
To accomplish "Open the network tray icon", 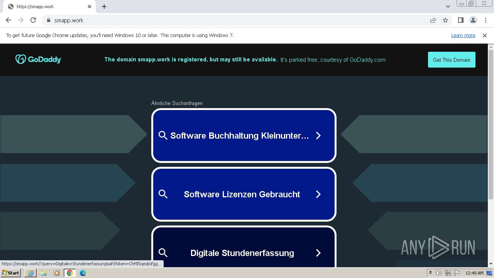I will pyautogui.click(x=448, y=273).
